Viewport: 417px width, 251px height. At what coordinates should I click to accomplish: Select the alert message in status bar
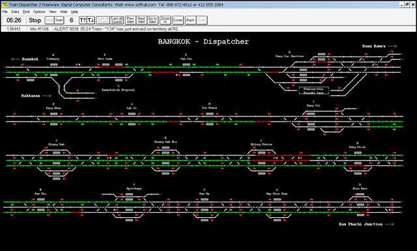(117, 29)
